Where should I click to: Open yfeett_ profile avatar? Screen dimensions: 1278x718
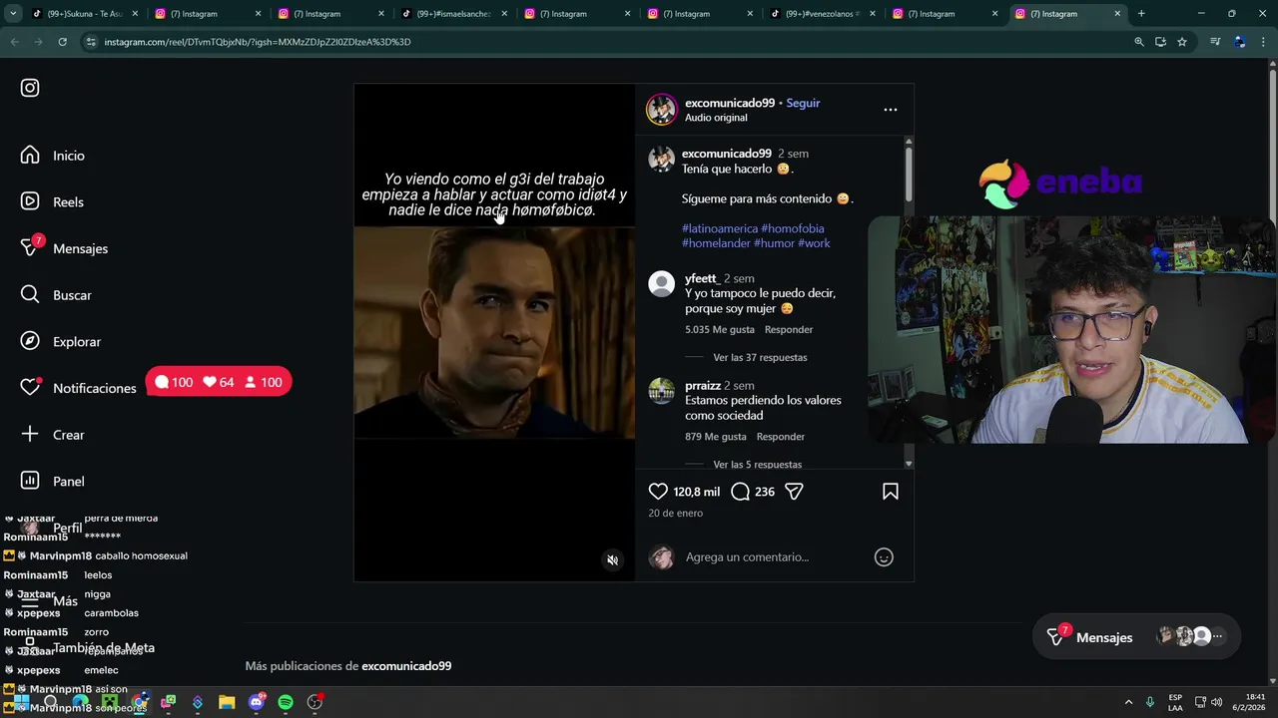(661, 283)
